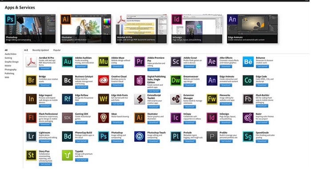
Task: Open the Premiere Pro Pr icon
Action: pos(140,62)
